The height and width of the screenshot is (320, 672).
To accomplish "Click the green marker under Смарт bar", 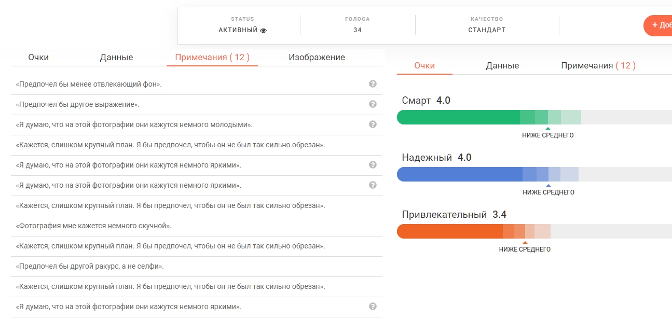I will [548, 128].
